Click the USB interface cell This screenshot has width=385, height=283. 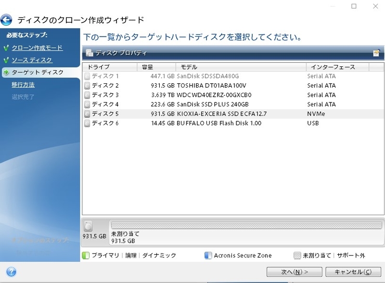[x=313, y=123]
